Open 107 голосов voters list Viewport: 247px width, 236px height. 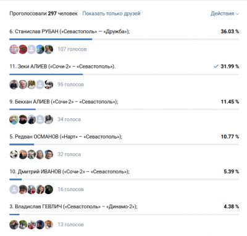pyautogui.click(x=72, y=49)
